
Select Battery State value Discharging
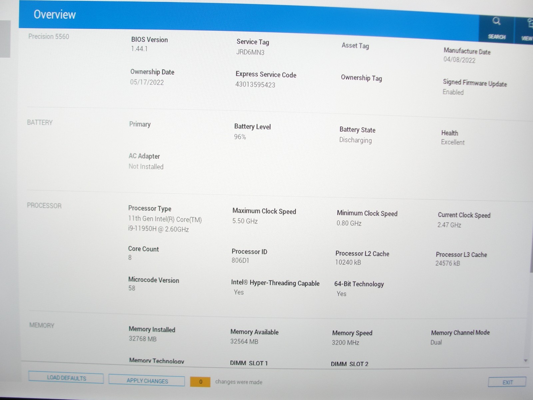point(355,140)
